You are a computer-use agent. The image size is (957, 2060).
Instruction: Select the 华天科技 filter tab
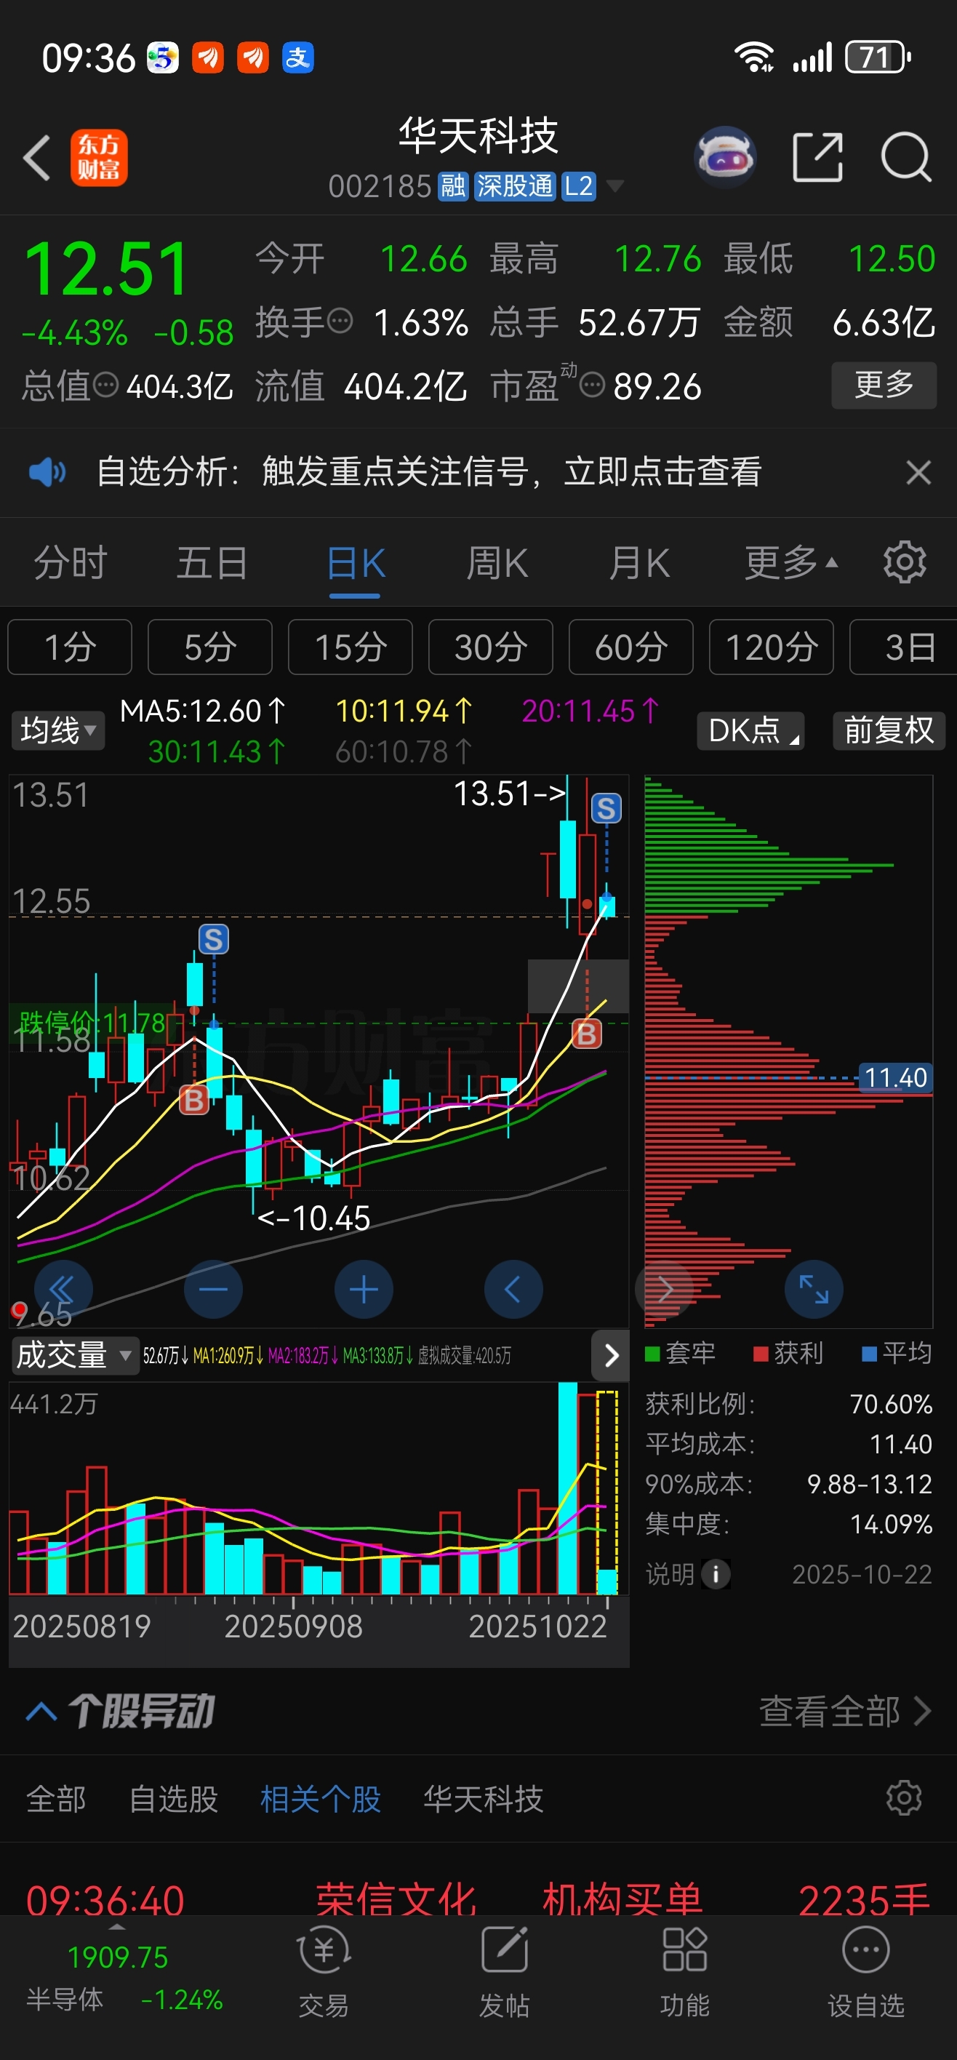[483, 1800]
